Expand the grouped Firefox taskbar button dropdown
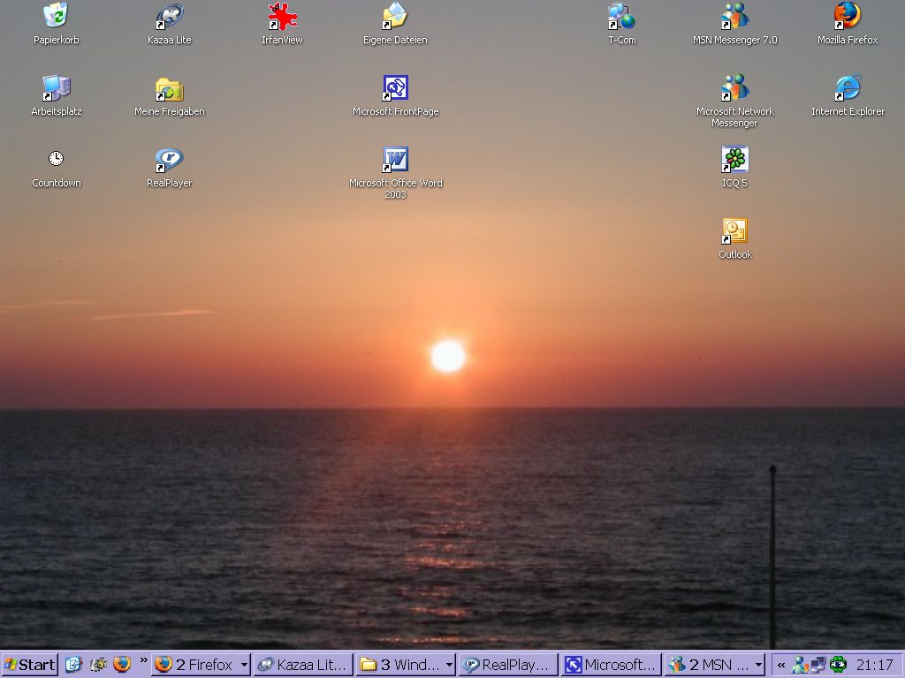 [244, 665]
